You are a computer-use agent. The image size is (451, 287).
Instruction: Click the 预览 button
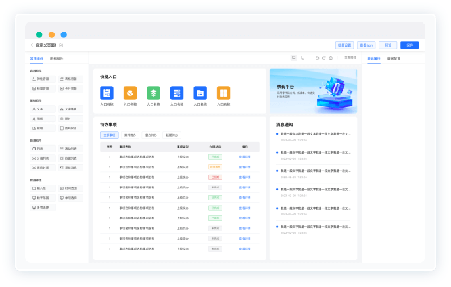click(x=388, y=45)
